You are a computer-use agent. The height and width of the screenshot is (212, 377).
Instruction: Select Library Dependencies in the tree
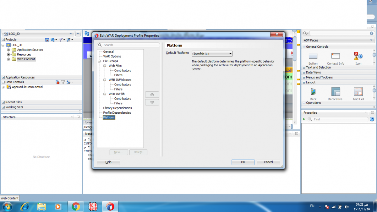tap(117, 108)
